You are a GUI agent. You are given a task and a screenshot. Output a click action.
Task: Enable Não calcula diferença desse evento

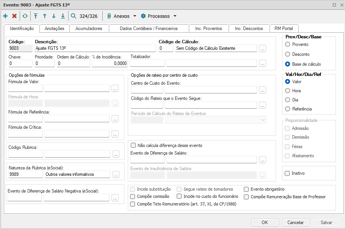(133, 145)
